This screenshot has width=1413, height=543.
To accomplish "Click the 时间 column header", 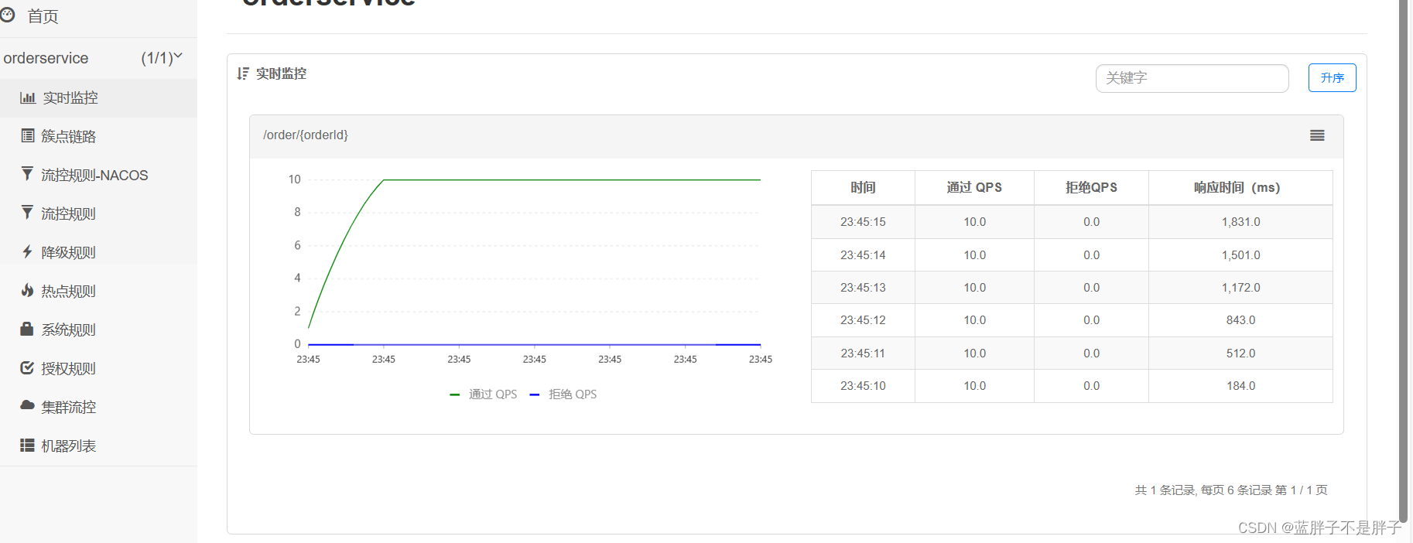I will (x=863, y=187).
